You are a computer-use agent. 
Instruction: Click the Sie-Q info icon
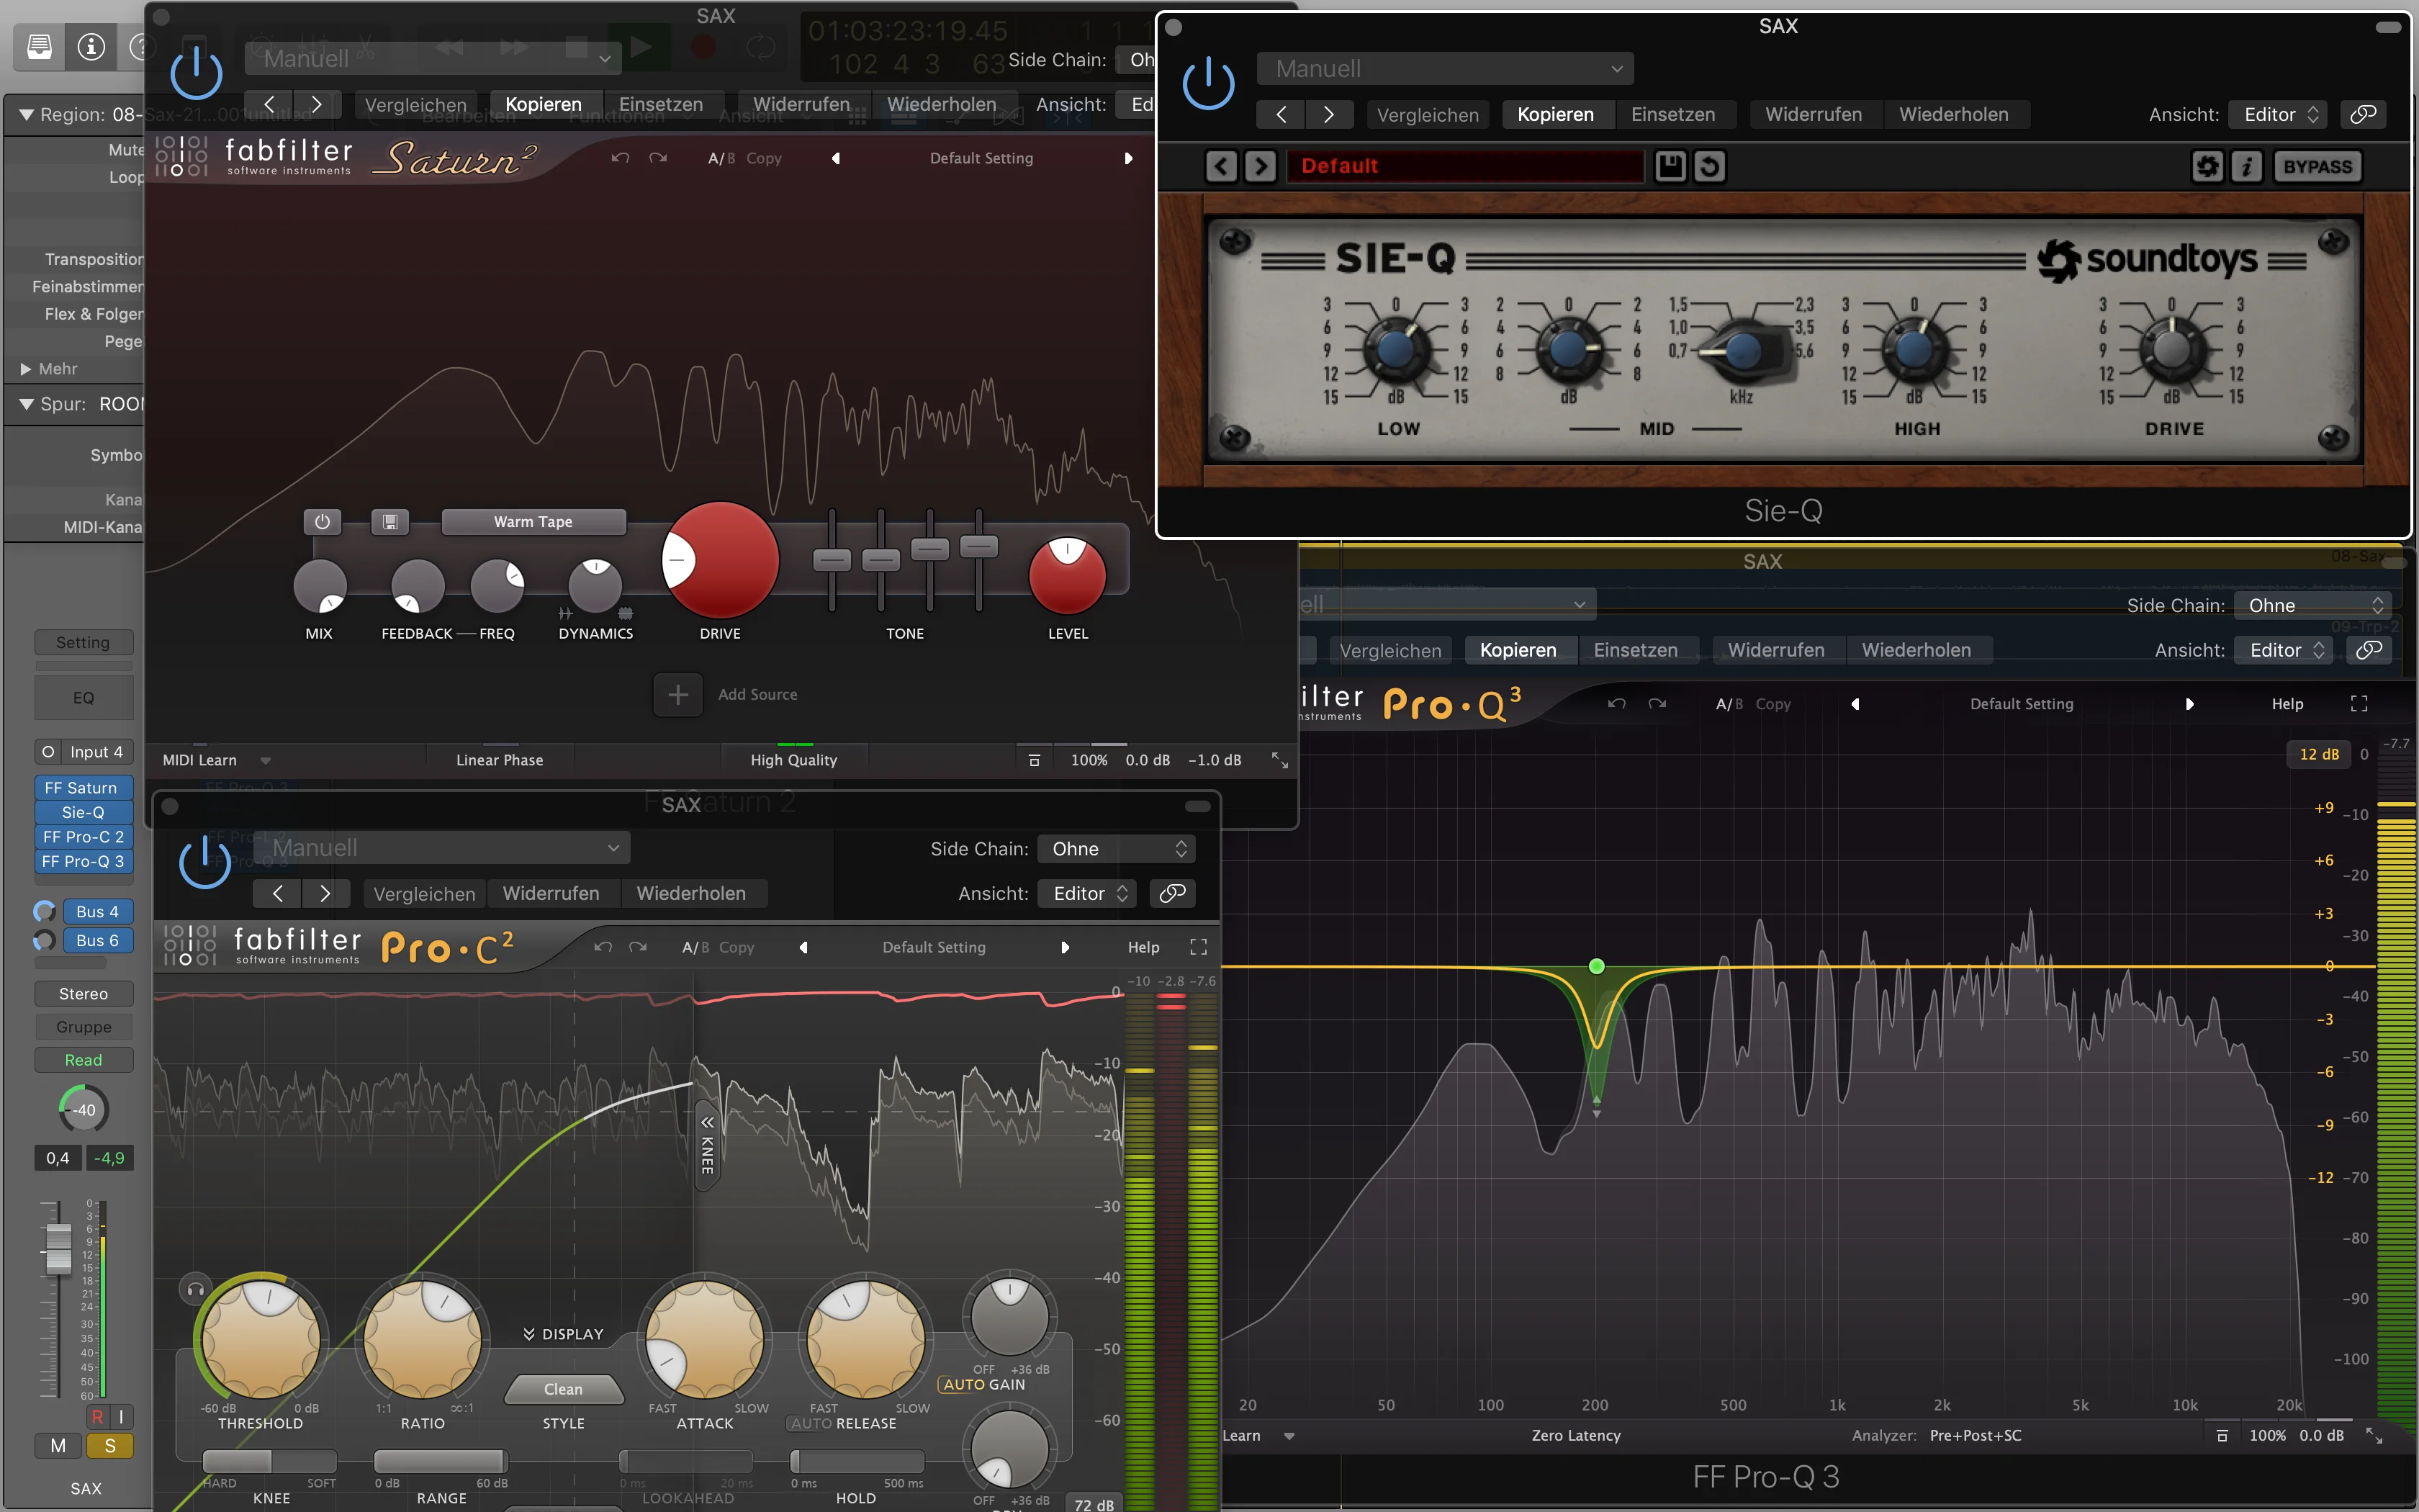tap(2246, 166)
